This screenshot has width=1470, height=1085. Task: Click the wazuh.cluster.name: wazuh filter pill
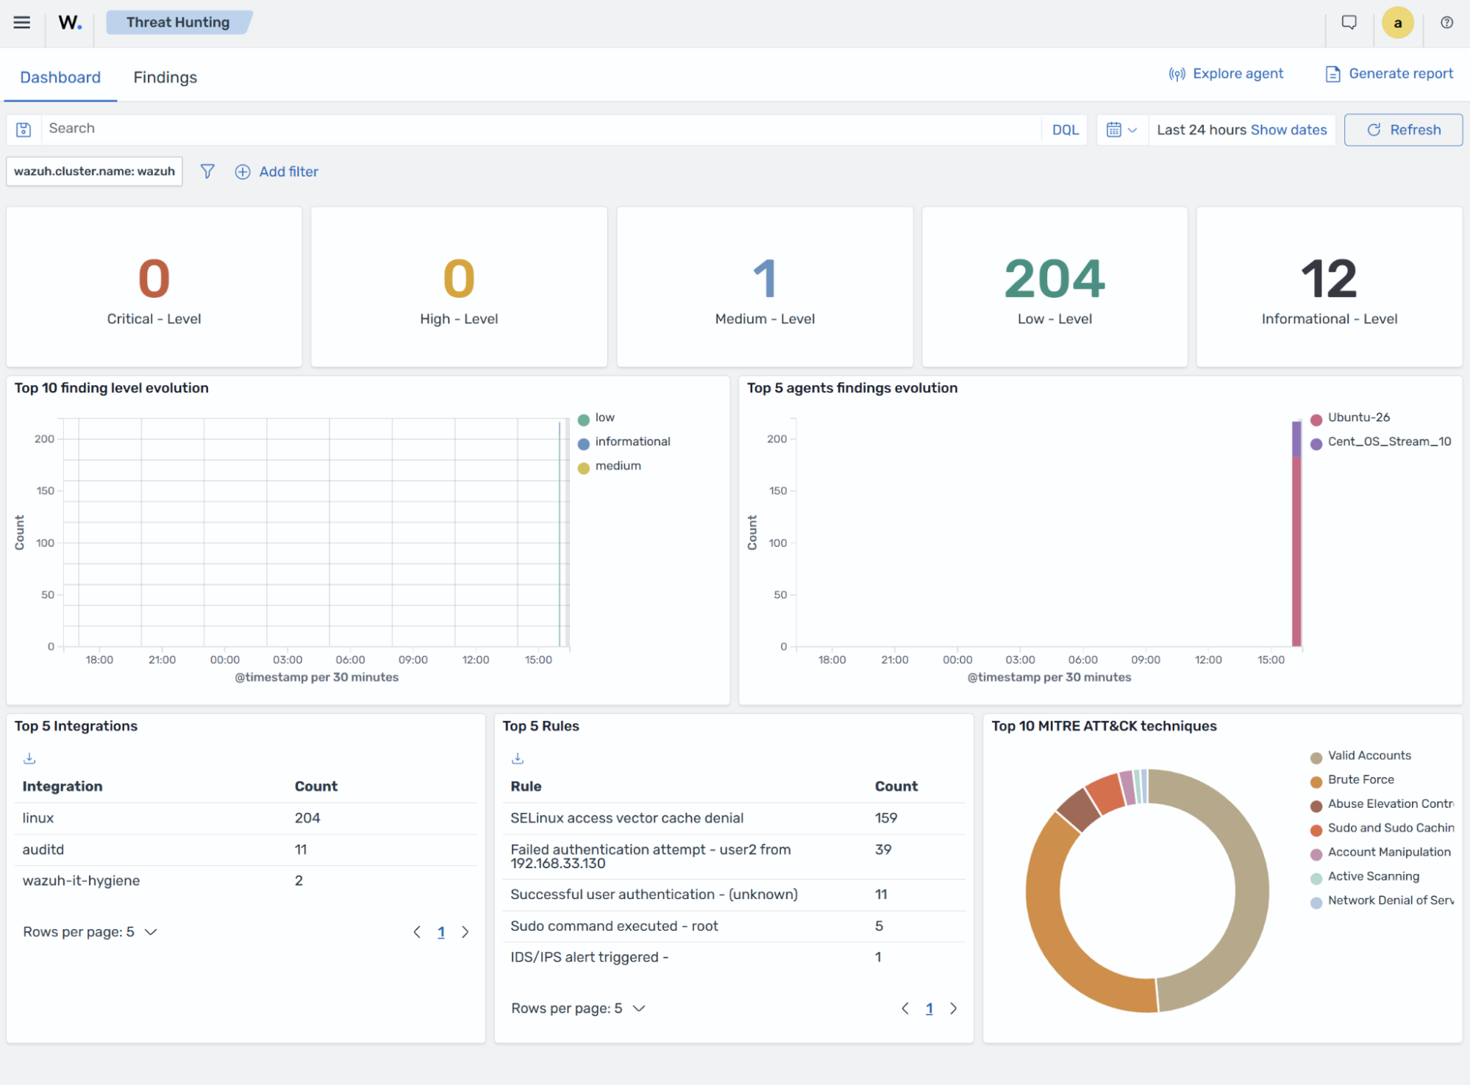[94, 171]
